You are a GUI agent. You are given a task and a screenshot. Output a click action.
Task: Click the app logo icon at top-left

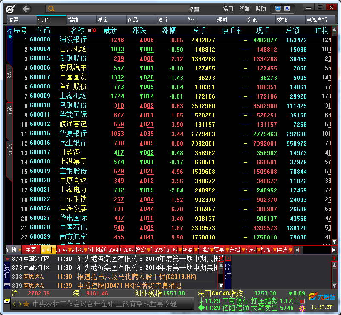point(10,9)
